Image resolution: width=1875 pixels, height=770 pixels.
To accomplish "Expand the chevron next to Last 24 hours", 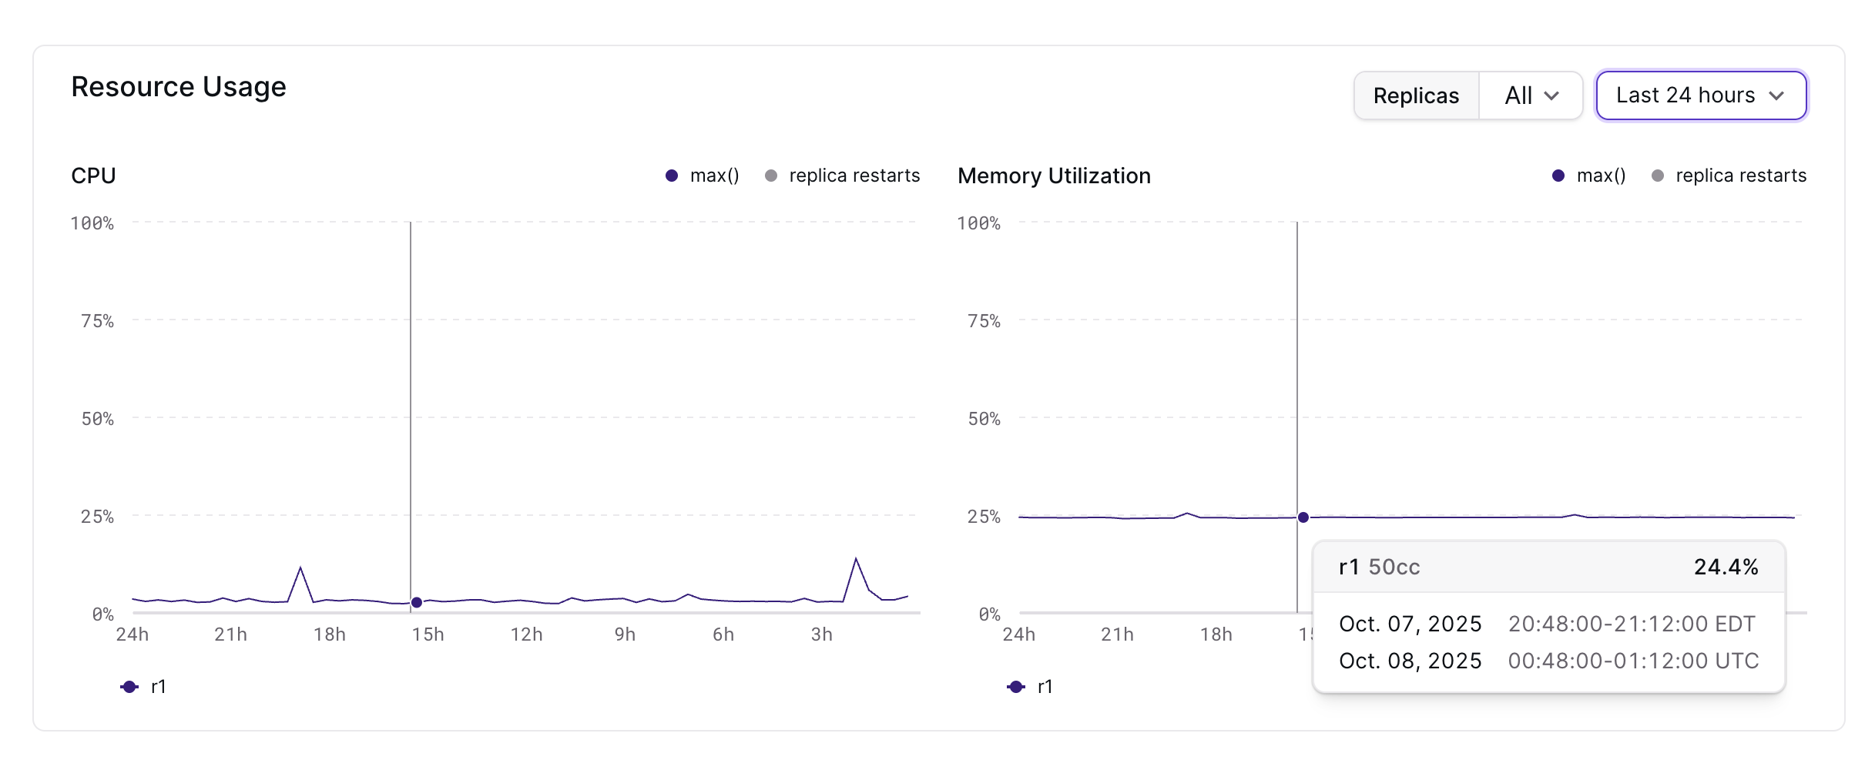I will (x=1778, y=97).
